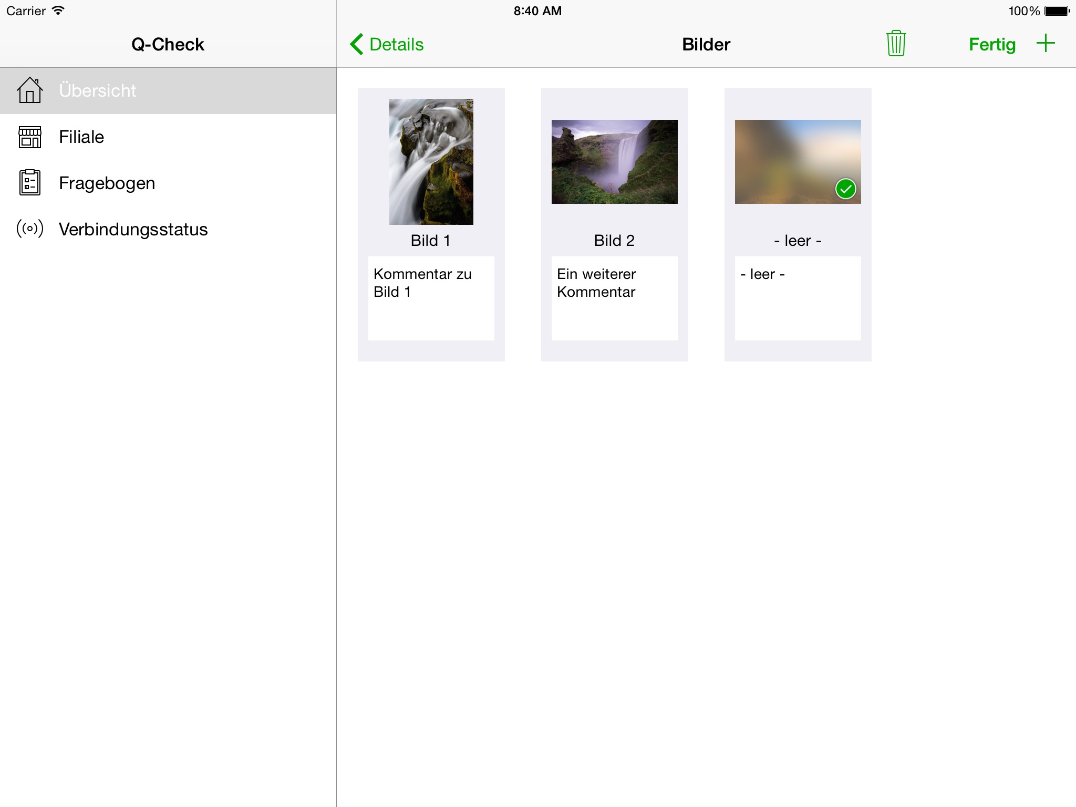
Task: Open the Fragebogen menu entry
Action: pos(168,183)
